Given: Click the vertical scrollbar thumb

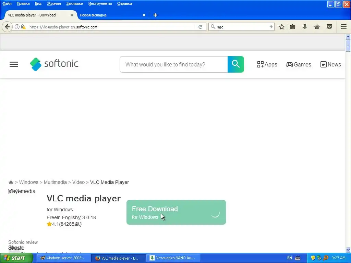Looking at the screenshot, I should tap(348, 46).
